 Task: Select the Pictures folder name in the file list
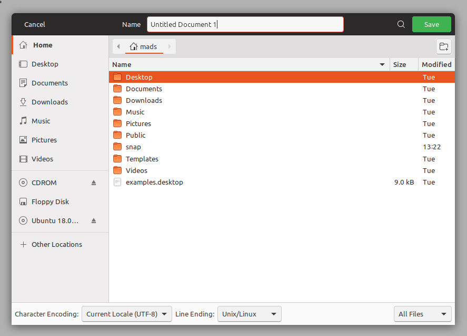(x=138, y=123)
